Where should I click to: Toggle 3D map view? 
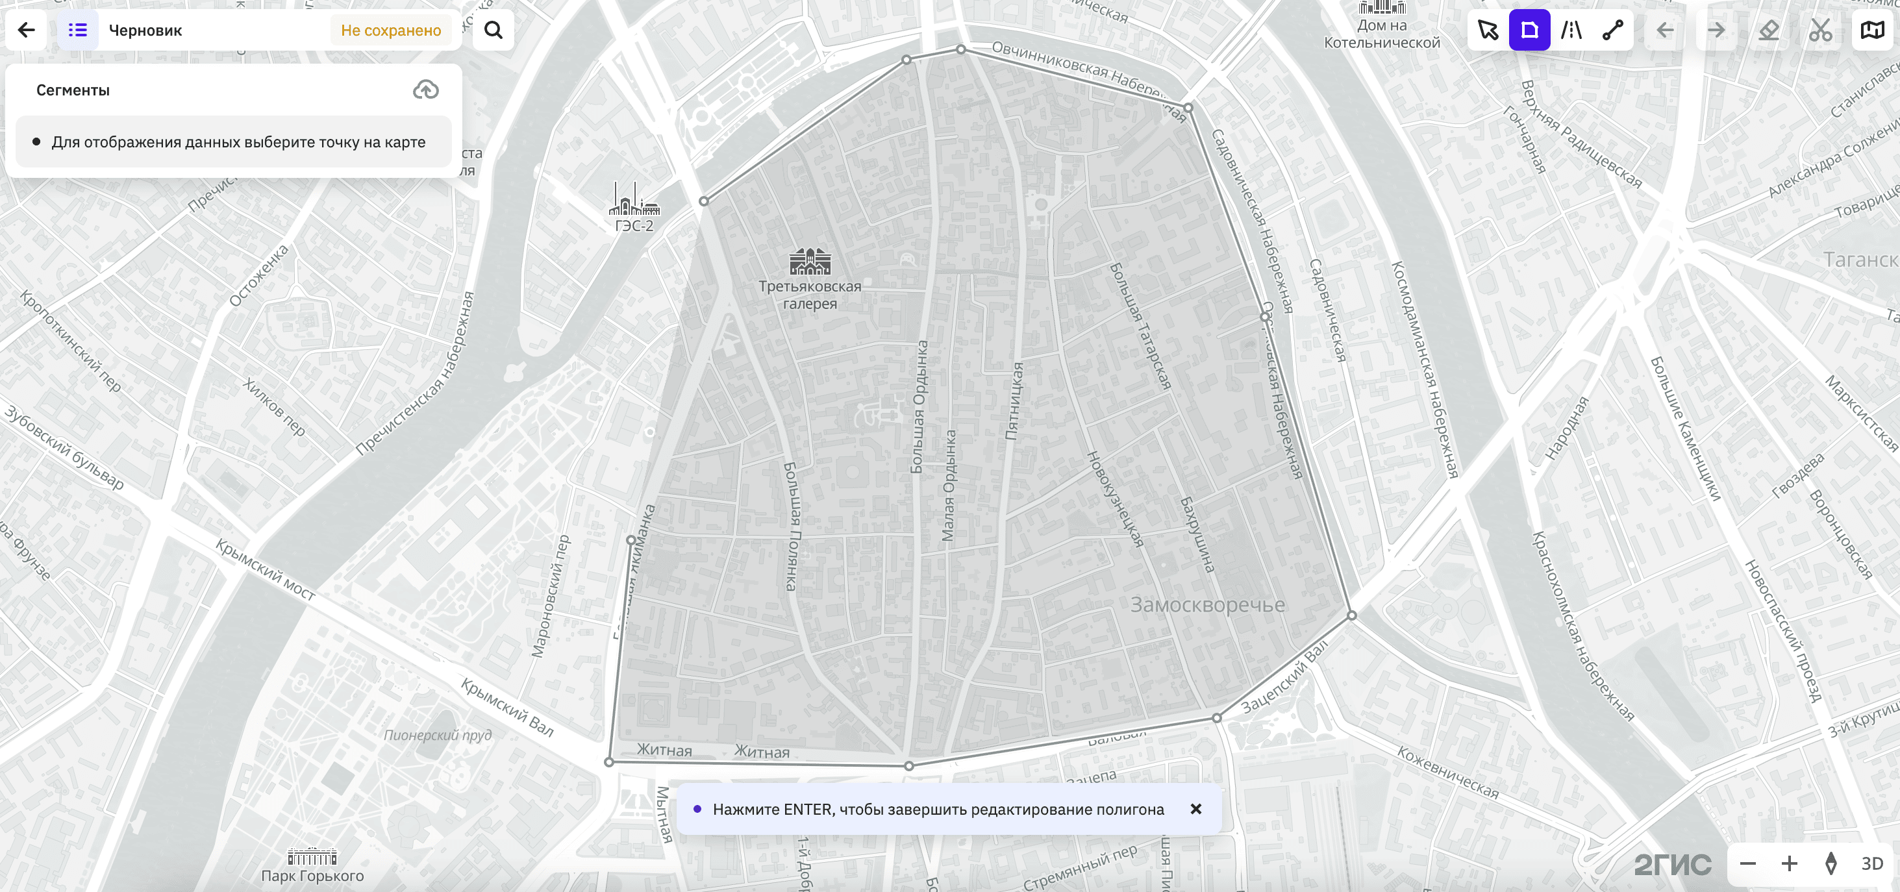click(x=1872, y=863)
